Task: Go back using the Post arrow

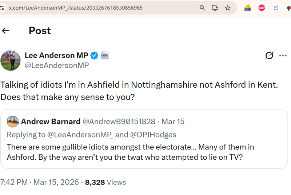Action: coord(5,31)
